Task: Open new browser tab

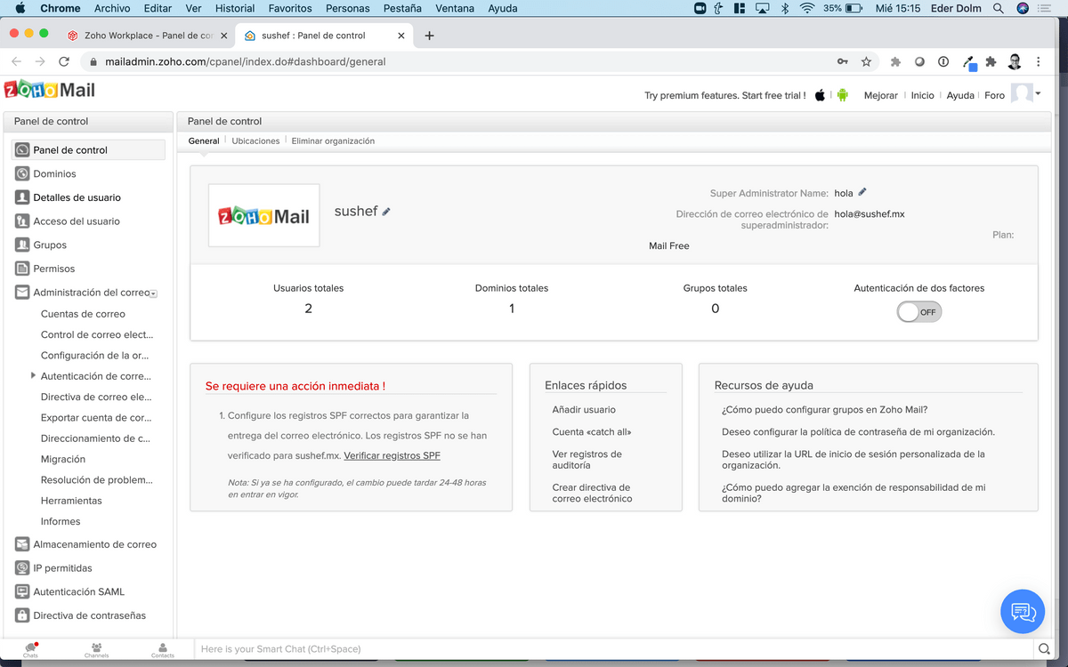Action: 430,36
